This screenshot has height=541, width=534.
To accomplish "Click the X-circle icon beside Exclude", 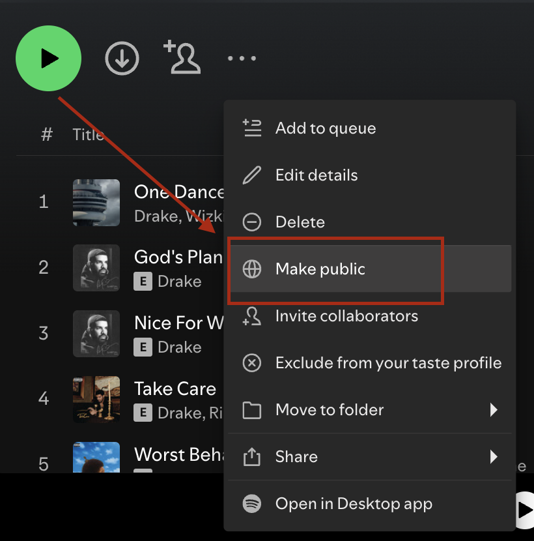I will [x=252, y=362].
